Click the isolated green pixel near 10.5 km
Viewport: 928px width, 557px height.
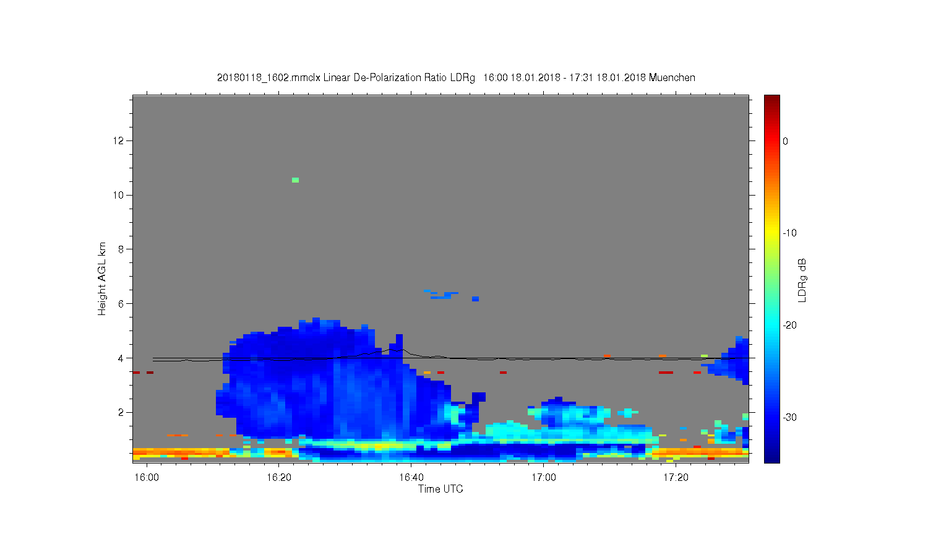click(x=296, y=180)
